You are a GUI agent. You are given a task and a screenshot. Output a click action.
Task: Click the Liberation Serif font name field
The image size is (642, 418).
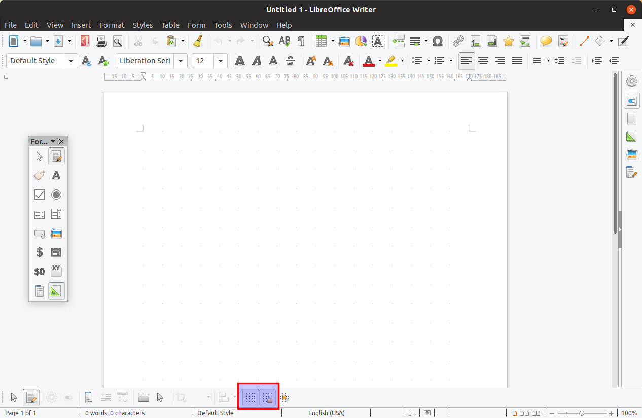(145, 61)
